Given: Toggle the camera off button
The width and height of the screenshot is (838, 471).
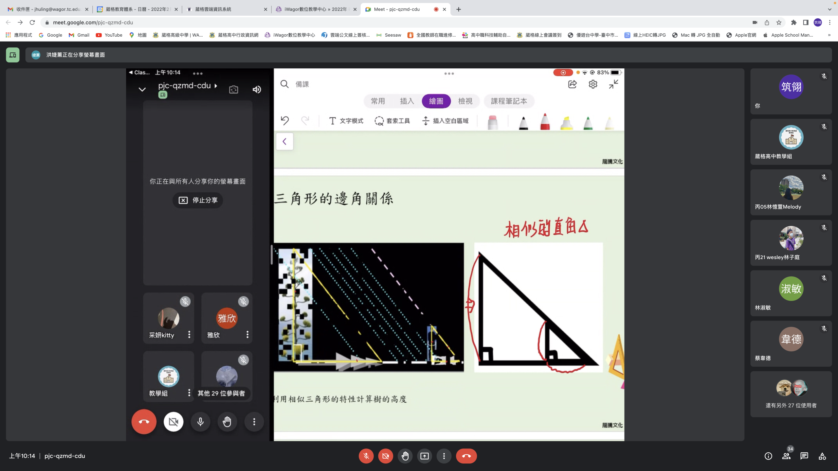Looking at the screenshot, I should [x=386, y=456].
